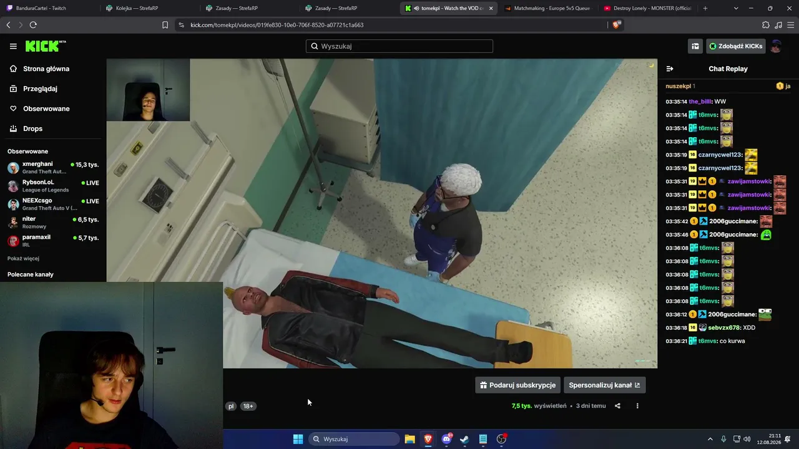This screenshot has width=799, height=449.
Task: Open the OBS app in the taskbar
Action: (501, 439)
